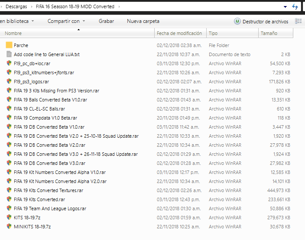
Task: Sort by the Tamaño column header
Action: click(276, 33)
